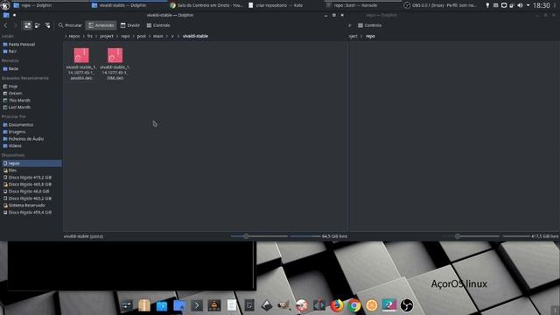The width and height of the screenshot is (560, 315).
Task: Open the Controlo menu in vivaldi-stable window
Action: point(158,25)
